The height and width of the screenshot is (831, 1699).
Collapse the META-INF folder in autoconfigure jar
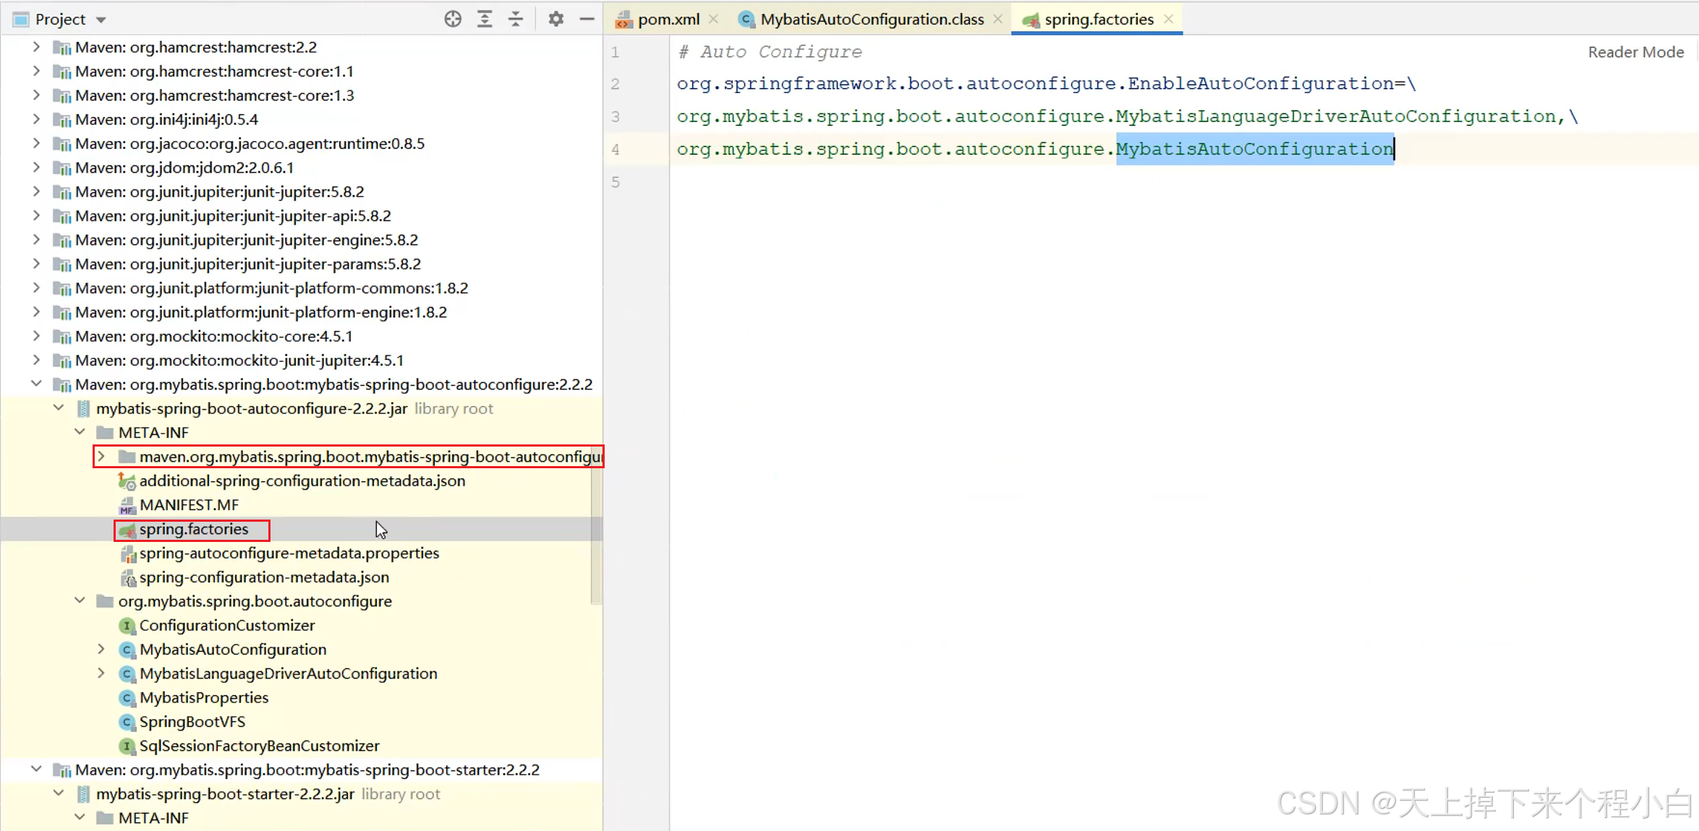[x=80, y=432]
